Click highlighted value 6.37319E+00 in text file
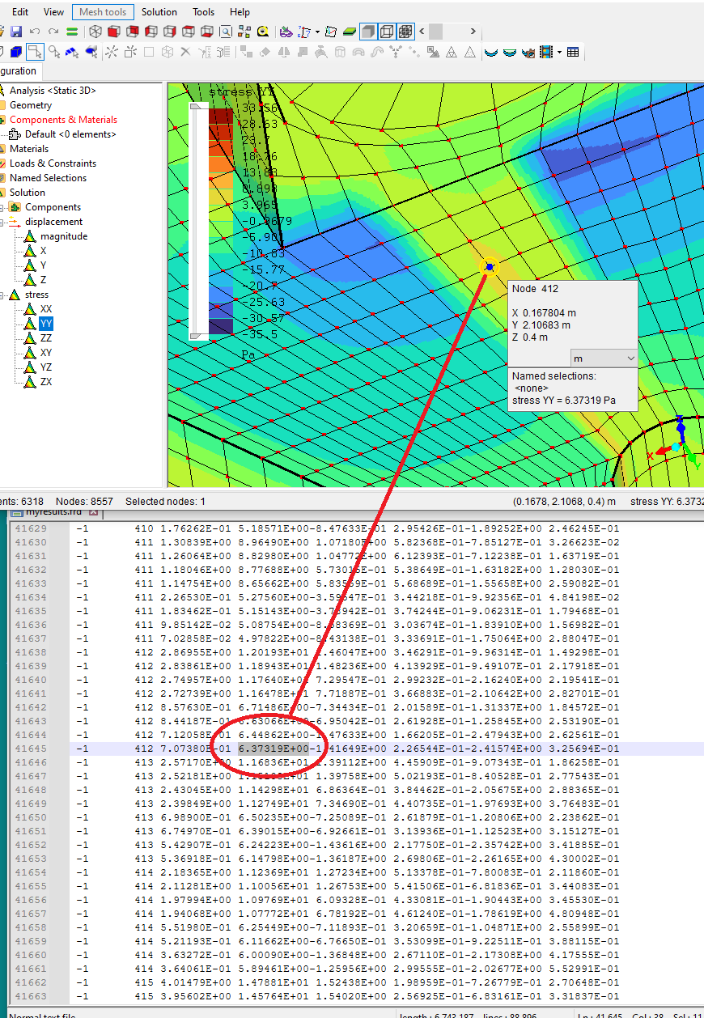 (x=274, y=749)
